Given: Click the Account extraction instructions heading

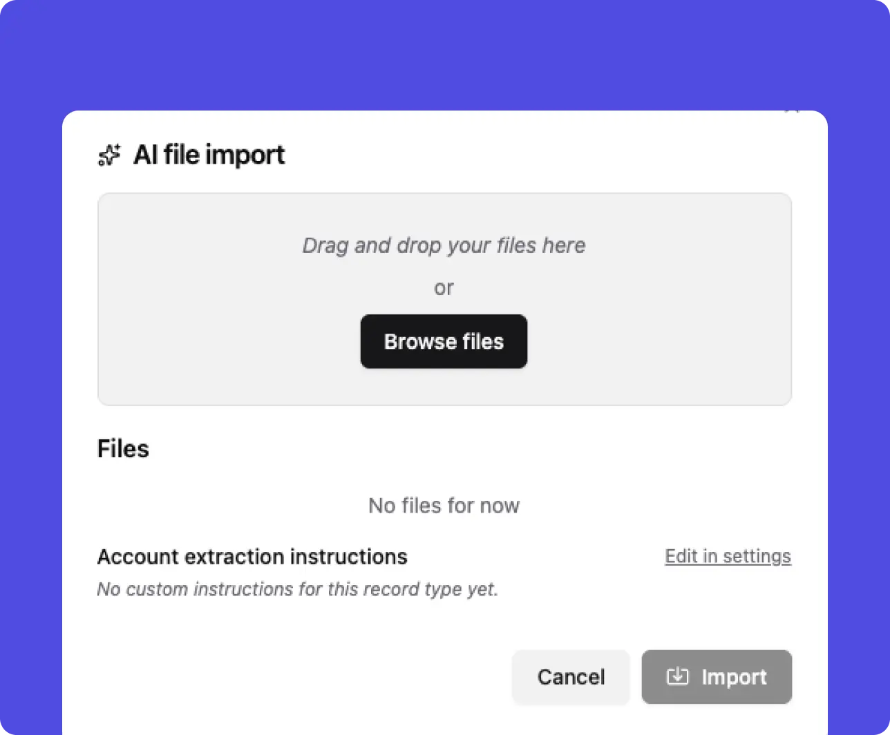Looking at the screenshot, I should click(x=252, y=557).
